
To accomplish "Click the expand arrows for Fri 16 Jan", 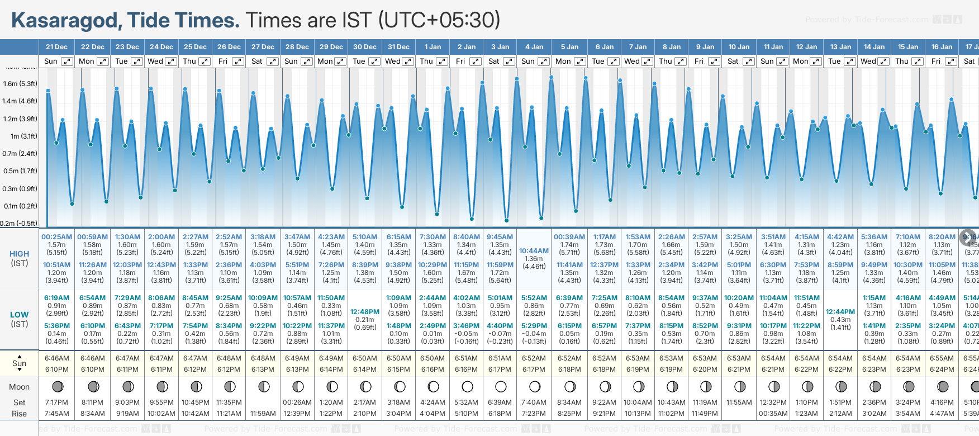I will (951, 61).
